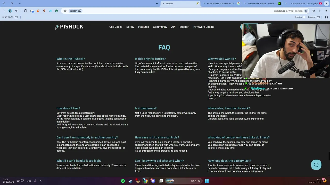Expand the tab search dropdown
330x185 pixels.
tap(326, 4)
